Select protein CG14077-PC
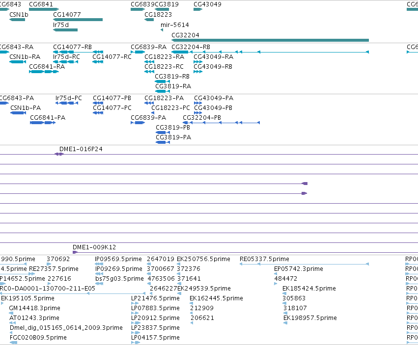 tap(98, 113)
